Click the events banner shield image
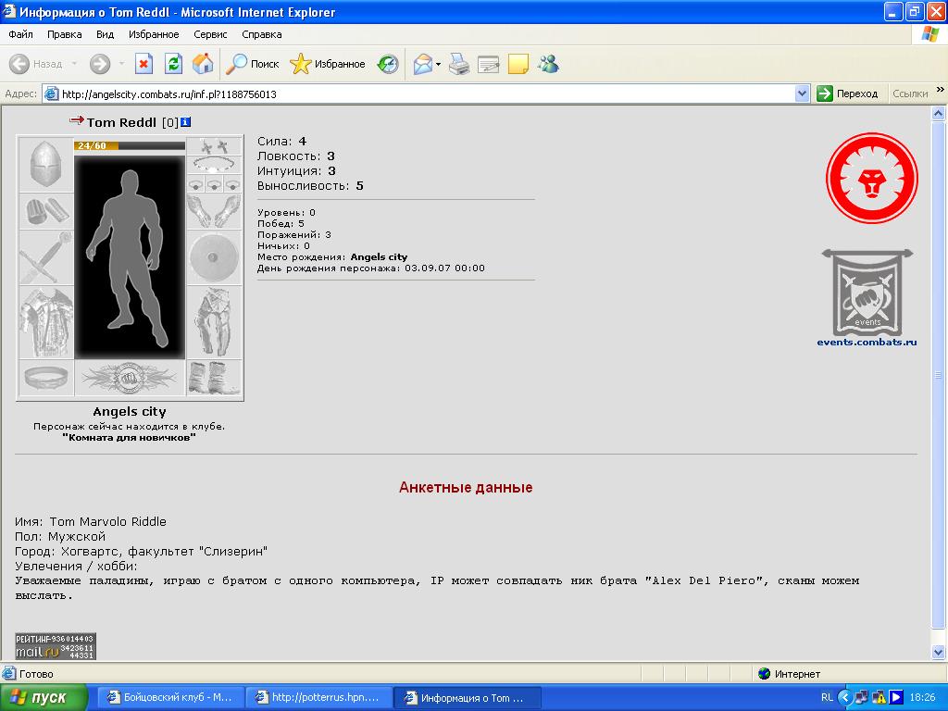Viewport: 948px width, 711px height. pos(867,292)
